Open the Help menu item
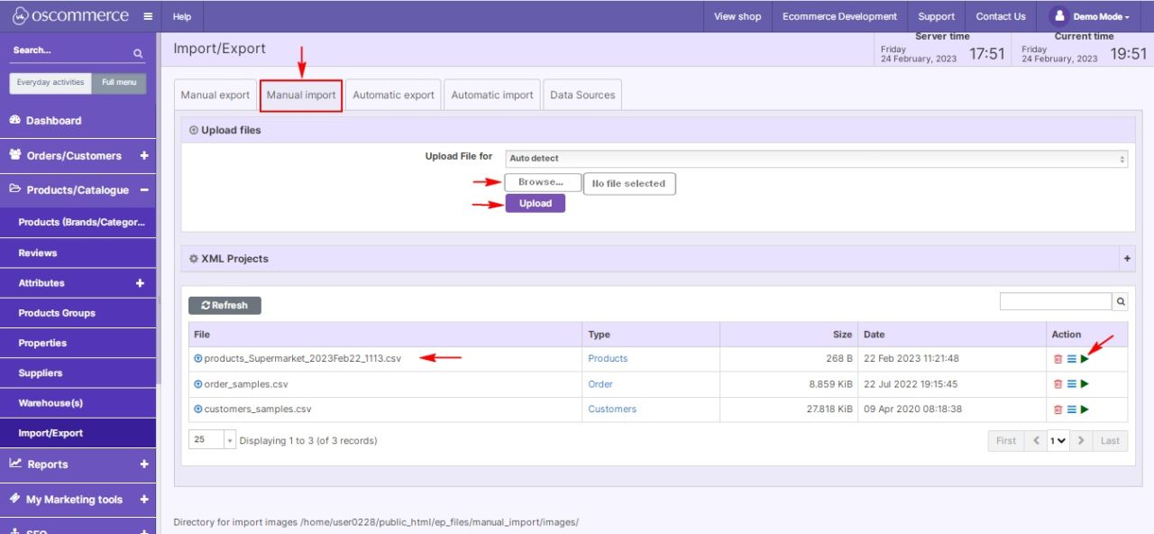Image resolution: width=1154 pixels, height=534 pixels. tap(182, 16)
